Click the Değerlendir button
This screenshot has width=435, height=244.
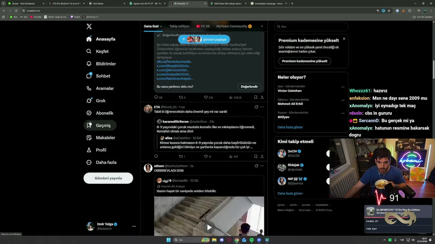click(249, 86)
